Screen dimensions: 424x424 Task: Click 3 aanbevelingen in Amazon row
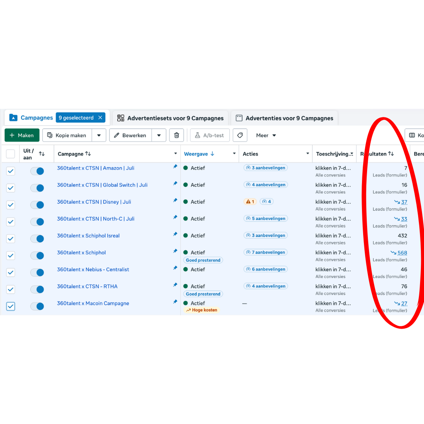(x=265, y=168)
